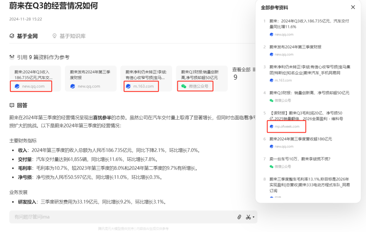Screen dimensions: 366x232
Task: Close the 全部参考资料 panel
Action: coord(353,7)
